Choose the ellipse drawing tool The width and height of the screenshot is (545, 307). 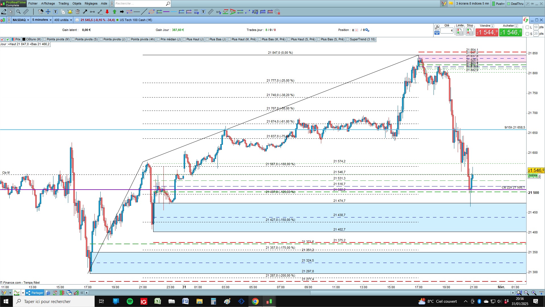pyautogui.click(x=152, y=12)
